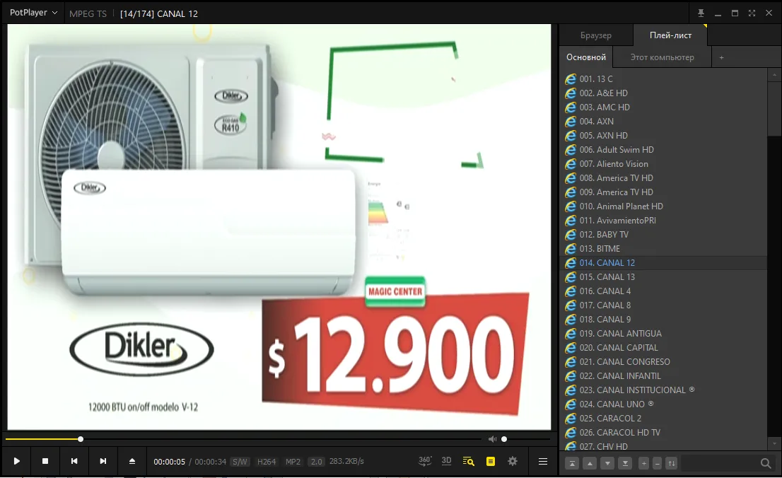
Task: Open the playlist search icon in control bar
Action: click(x=468, y=461)
